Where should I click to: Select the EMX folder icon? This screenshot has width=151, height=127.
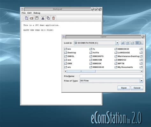(66, 63)
